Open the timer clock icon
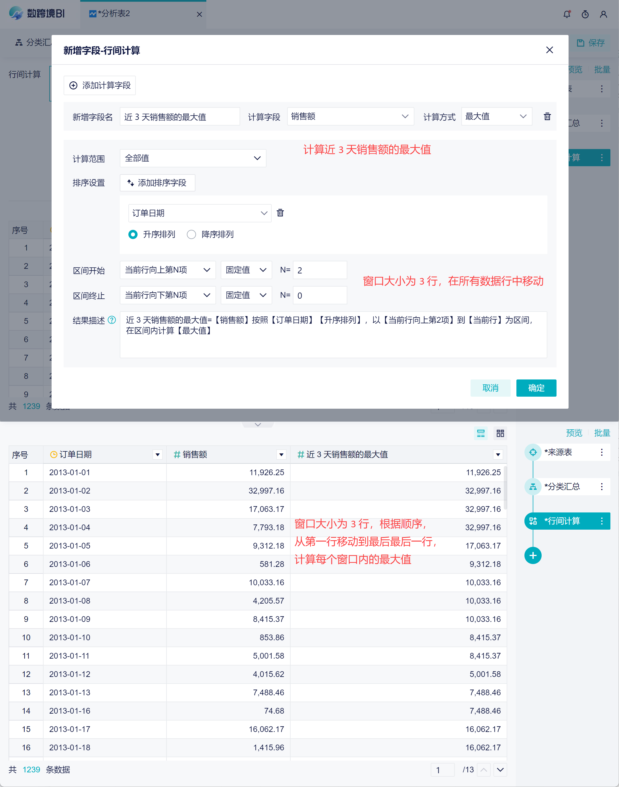 pos(585,14)
